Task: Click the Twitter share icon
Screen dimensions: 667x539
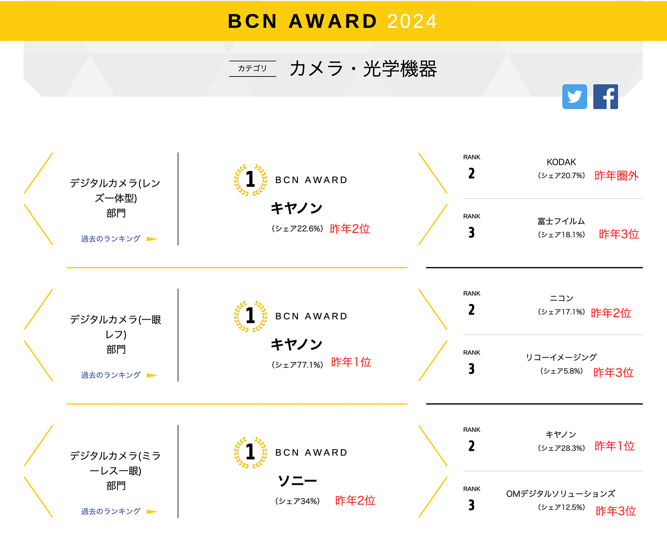Action: tap(574, 96)
